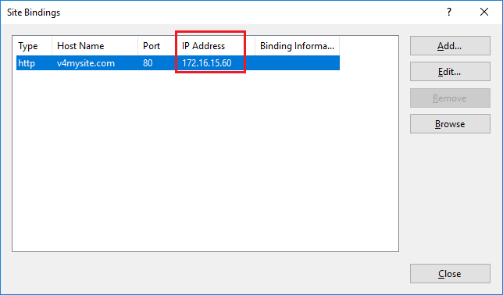Close the dialog with the Close button
Screen dimensions: 503x295
click(450, 273)
